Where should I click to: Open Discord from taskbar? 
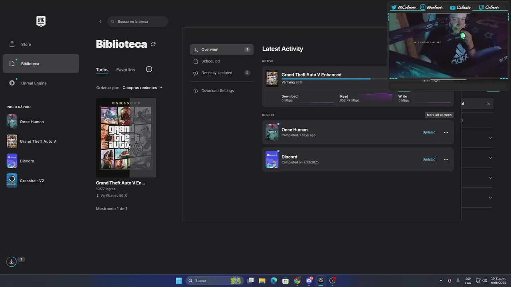(x=309, y=281)
